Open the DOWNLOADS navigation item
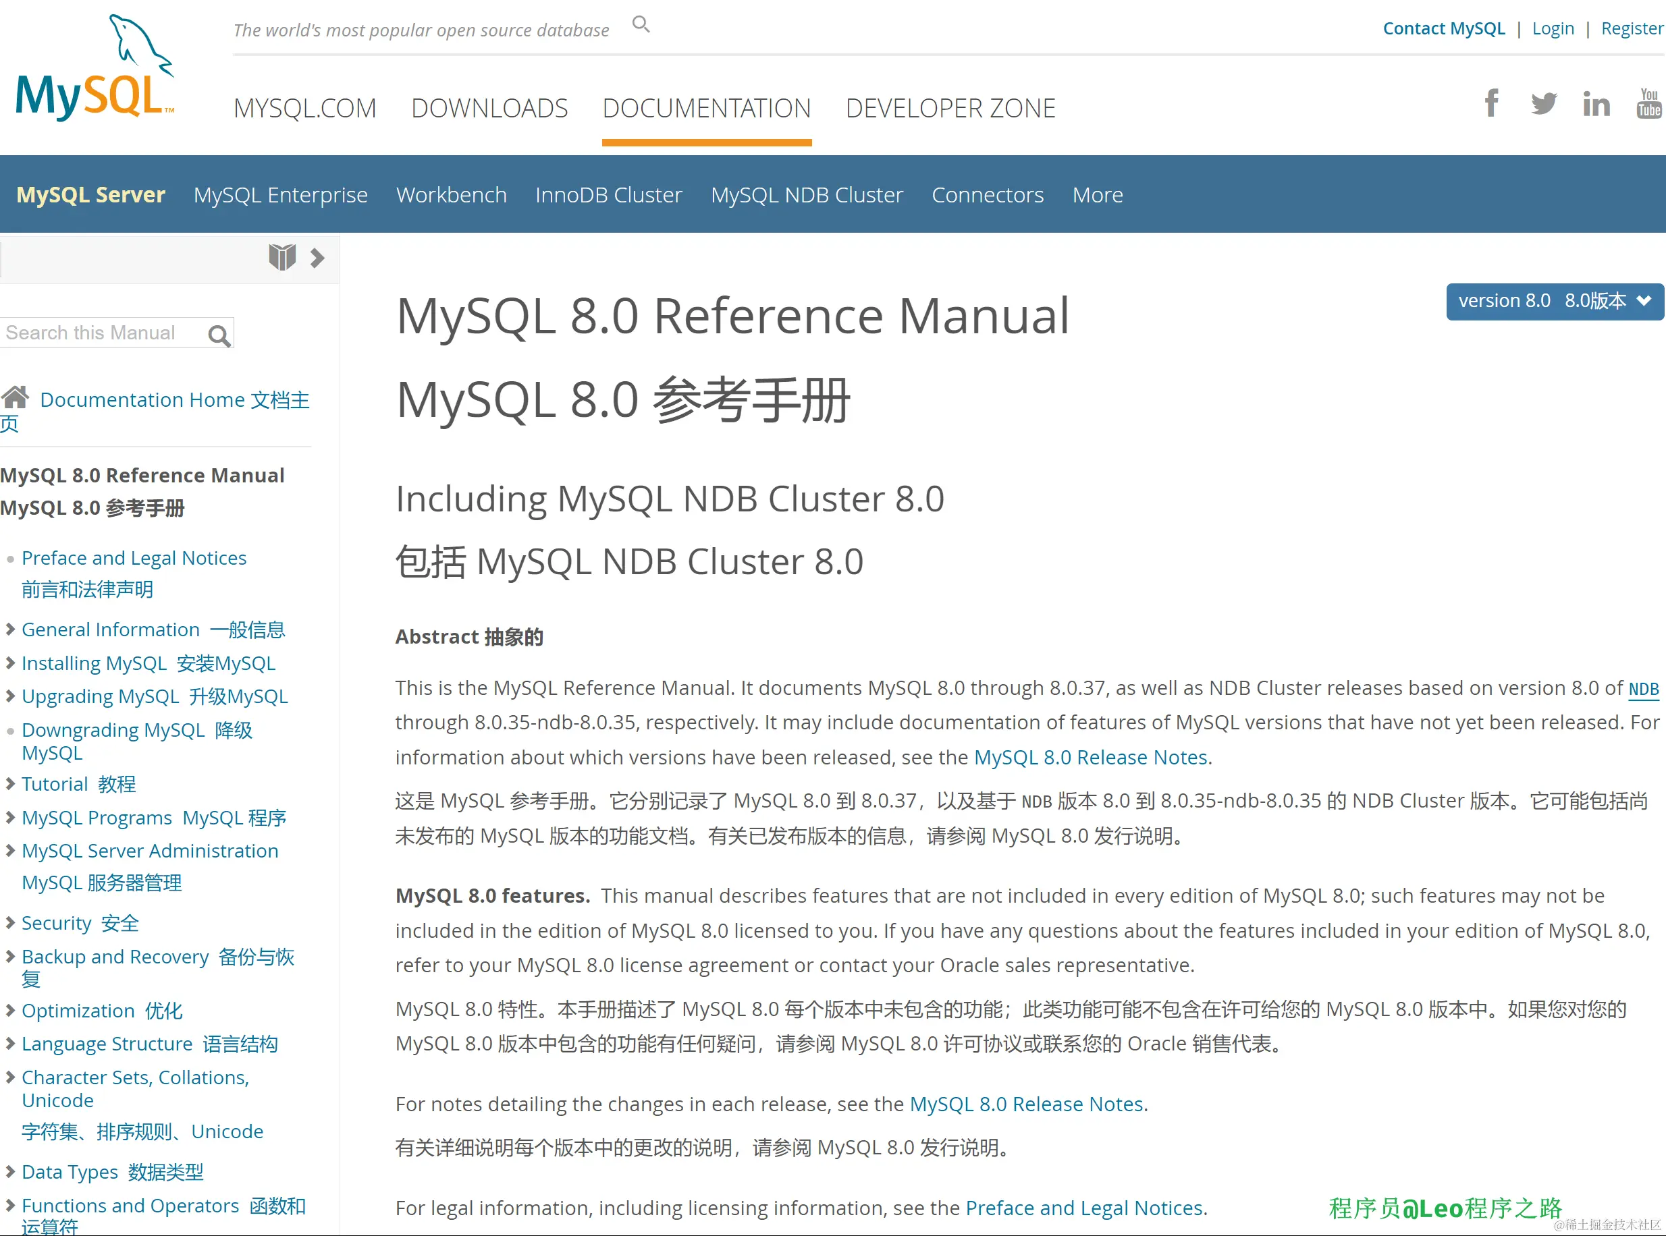Screen dimensions: 1666x1236 tap(489, 109)
